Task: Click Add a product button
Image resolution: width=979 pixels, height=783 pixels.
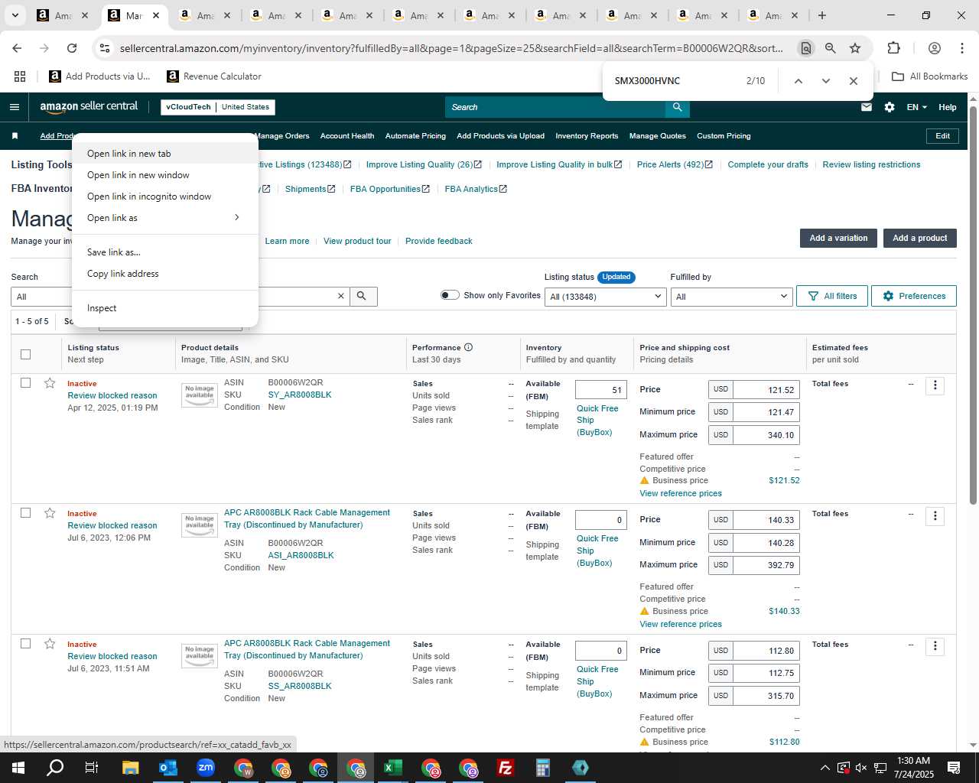Action: [919, 238]
